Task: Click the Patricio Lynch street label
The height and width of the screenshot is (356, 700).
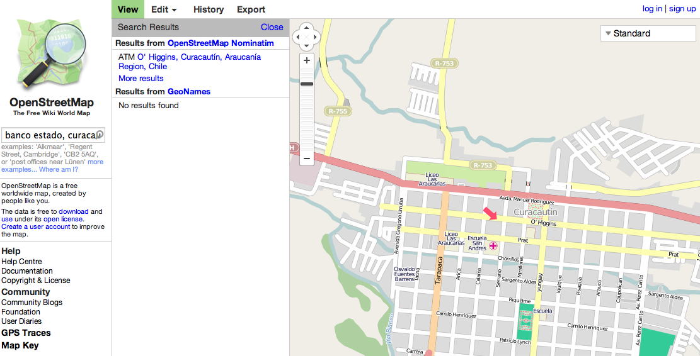Action: coord(515,340)
